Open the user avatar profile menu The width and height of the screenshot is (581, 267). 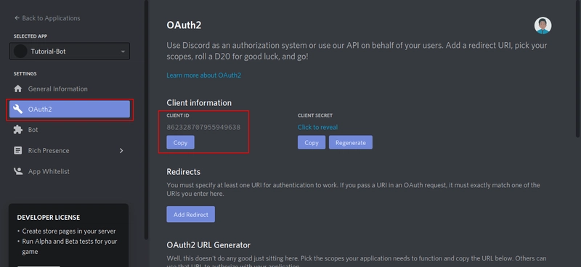point(543,25)
